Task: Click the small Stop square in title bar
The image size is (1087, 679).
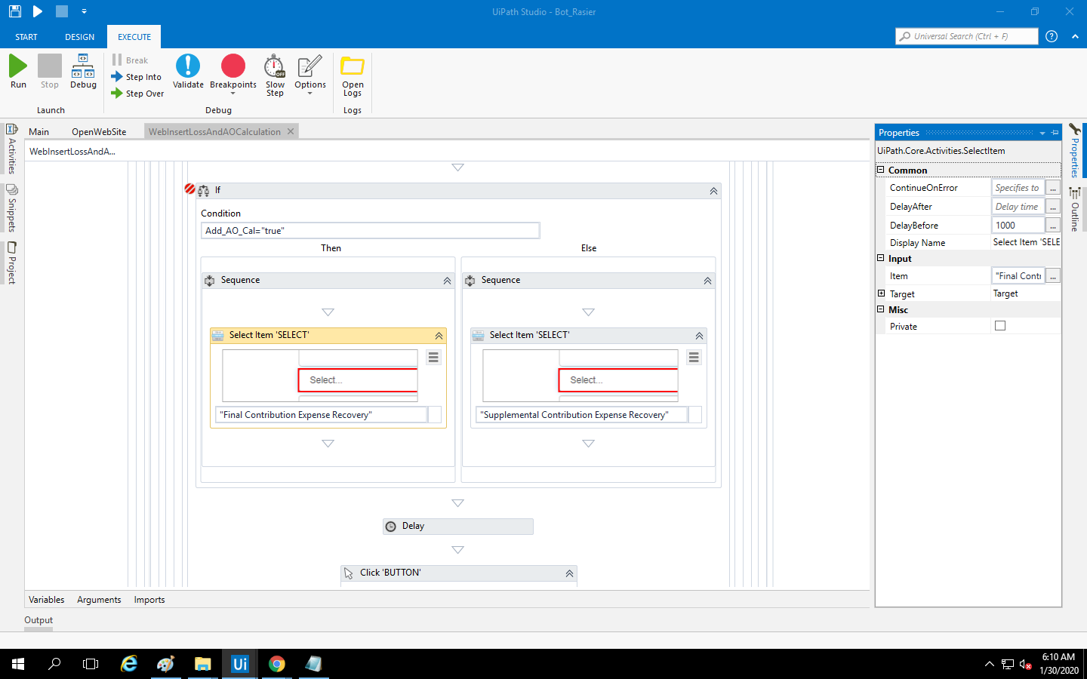Action: tap(62, 11)
